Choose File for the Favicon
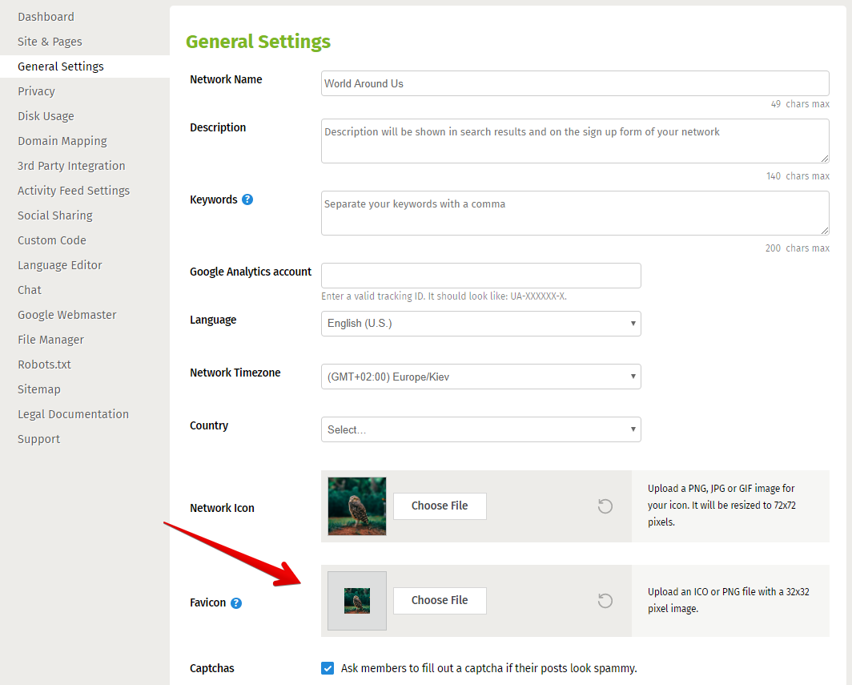The width and height of the screenshot is (852, 685). [440, 601]
